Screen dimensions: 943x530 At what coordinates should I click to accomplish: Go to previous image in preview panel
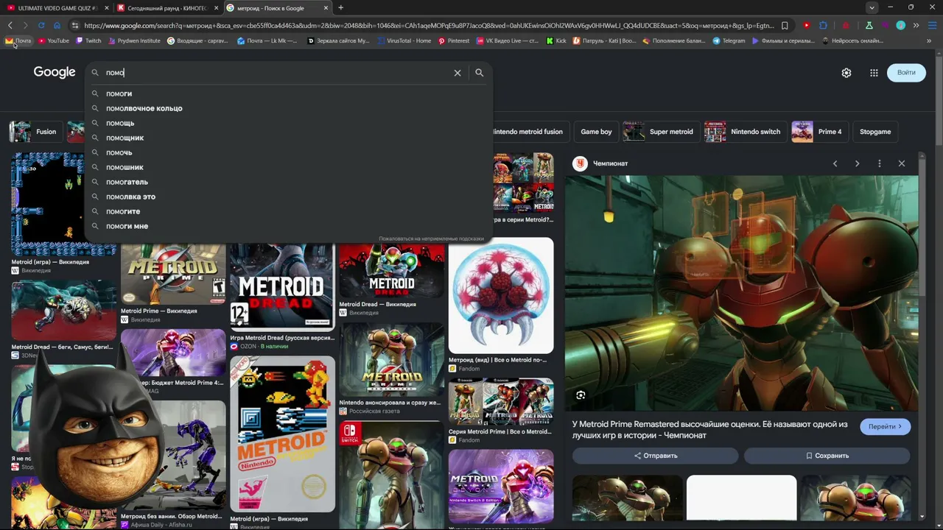[835, 163]
